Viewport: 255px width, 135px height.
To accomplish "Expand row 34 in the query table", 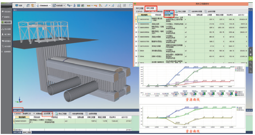I will coord(138,56).
